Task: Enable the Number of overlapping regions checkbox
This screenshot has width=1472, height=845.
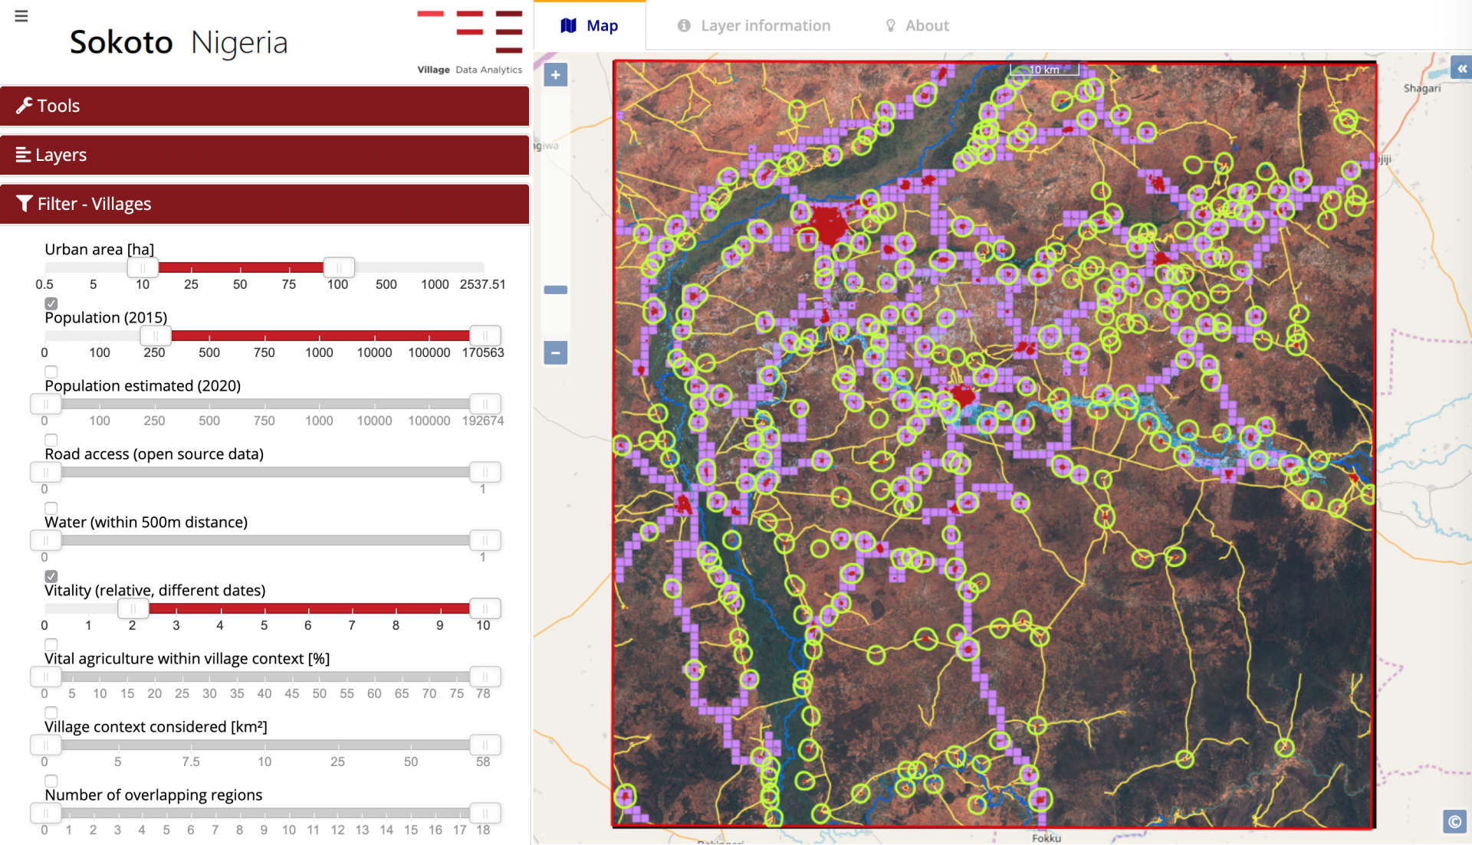Action: coord(51,781)
